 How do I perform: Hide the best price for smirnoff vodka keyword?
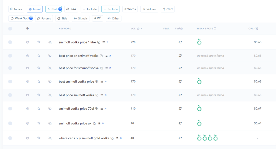coord(50,68)
